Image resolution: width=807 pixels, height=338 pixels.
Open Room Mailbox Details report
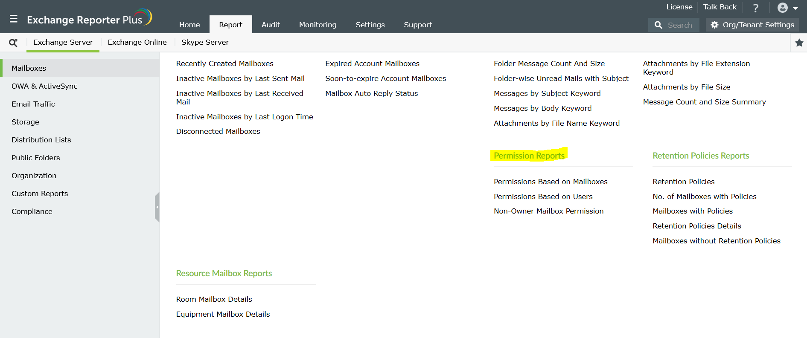point(214,299)
